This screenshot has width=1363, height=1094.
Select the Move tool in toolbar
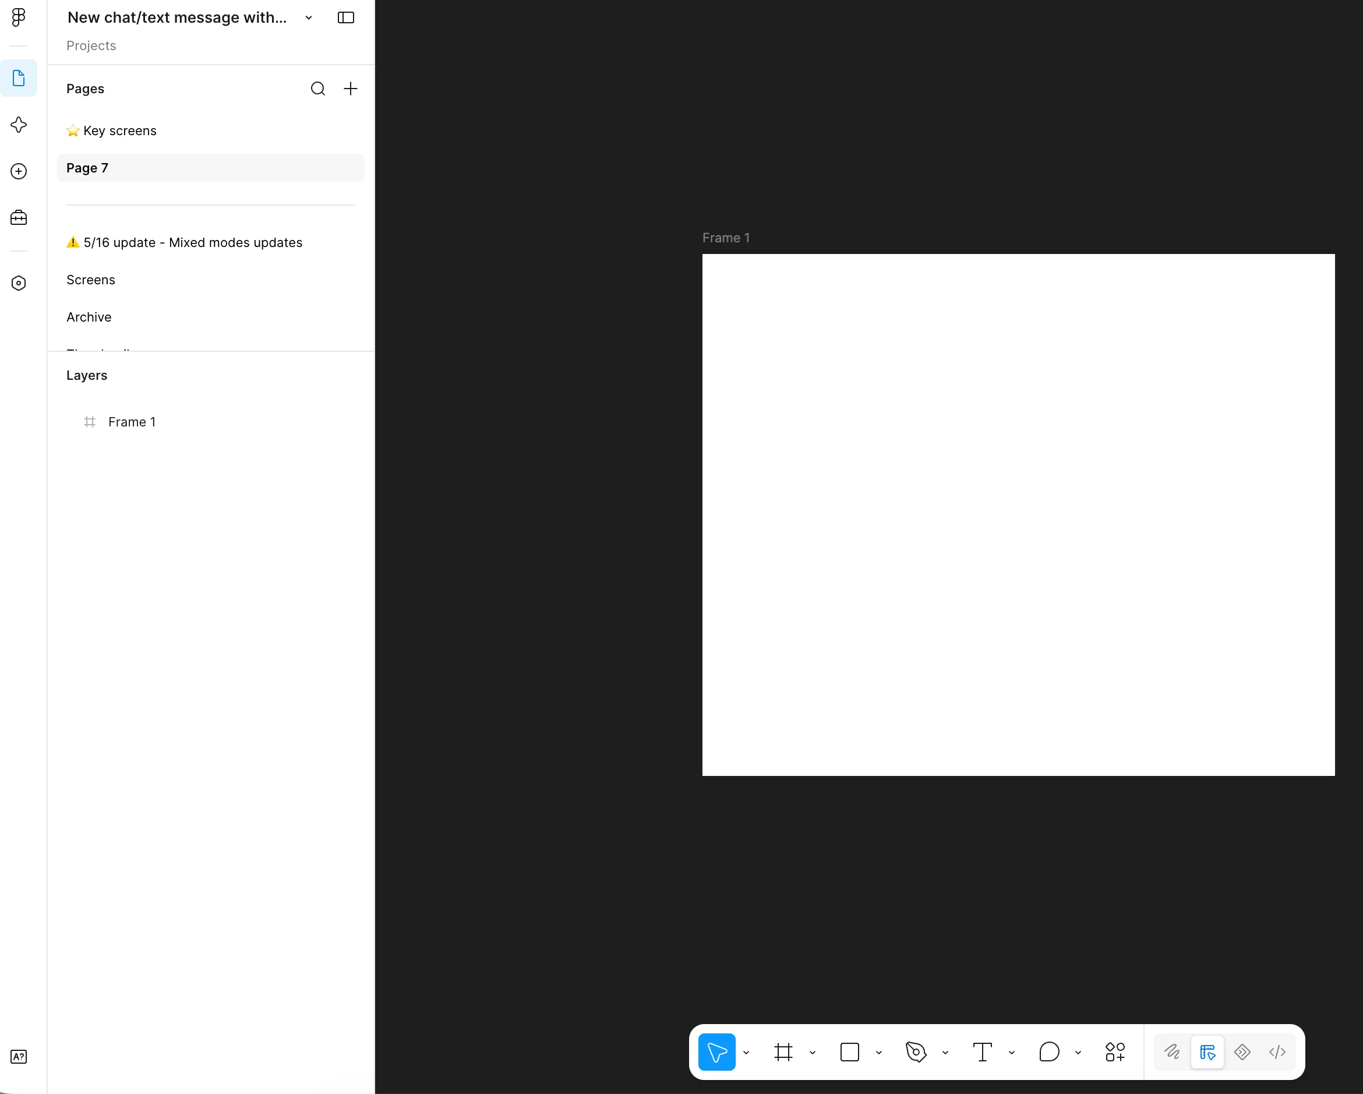717,1052
